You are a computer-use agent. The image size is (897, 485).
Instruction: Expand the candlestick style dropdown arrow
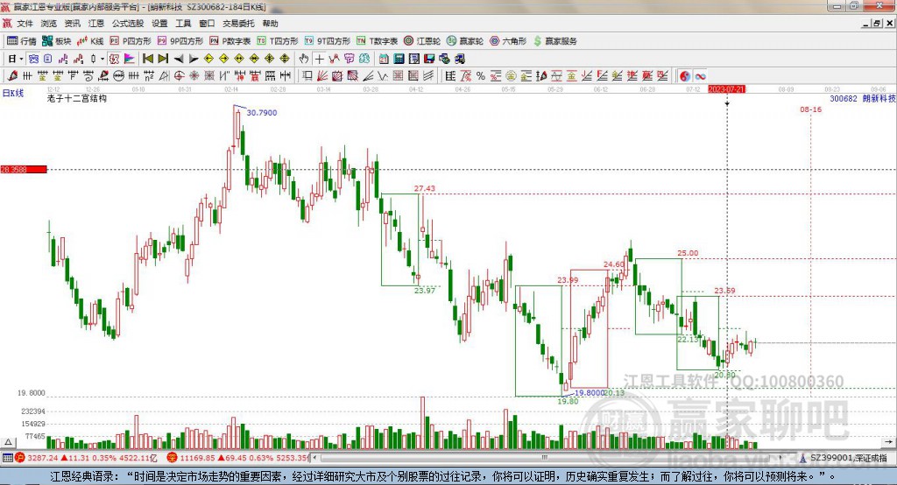102,59
